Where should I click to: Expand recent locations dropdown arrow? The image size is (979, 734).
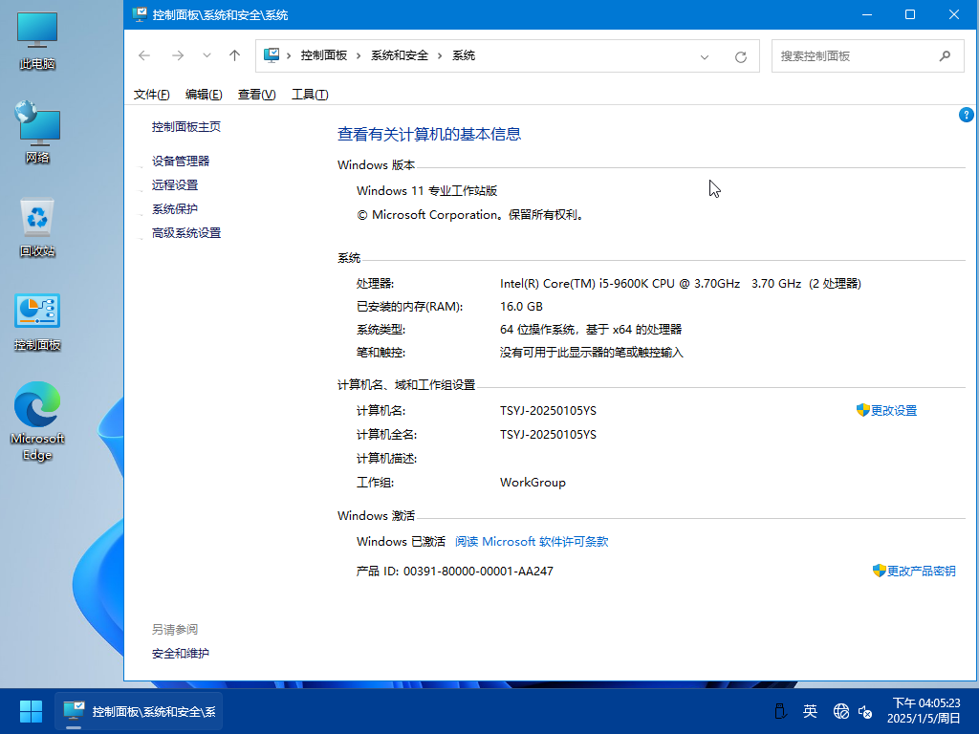[207, 55]
